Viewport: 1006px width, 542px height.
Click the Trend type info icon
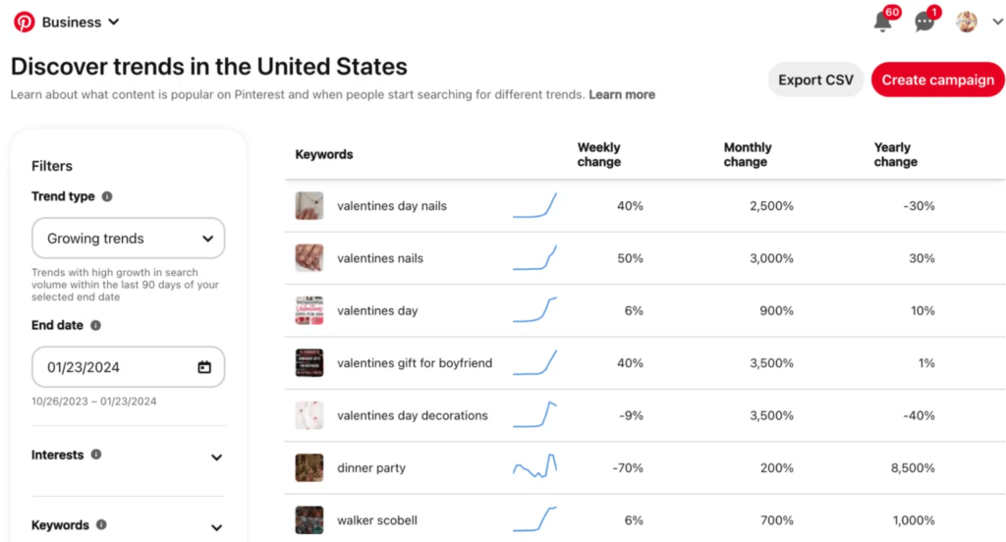pyautogui.click(x=107, y=196)
